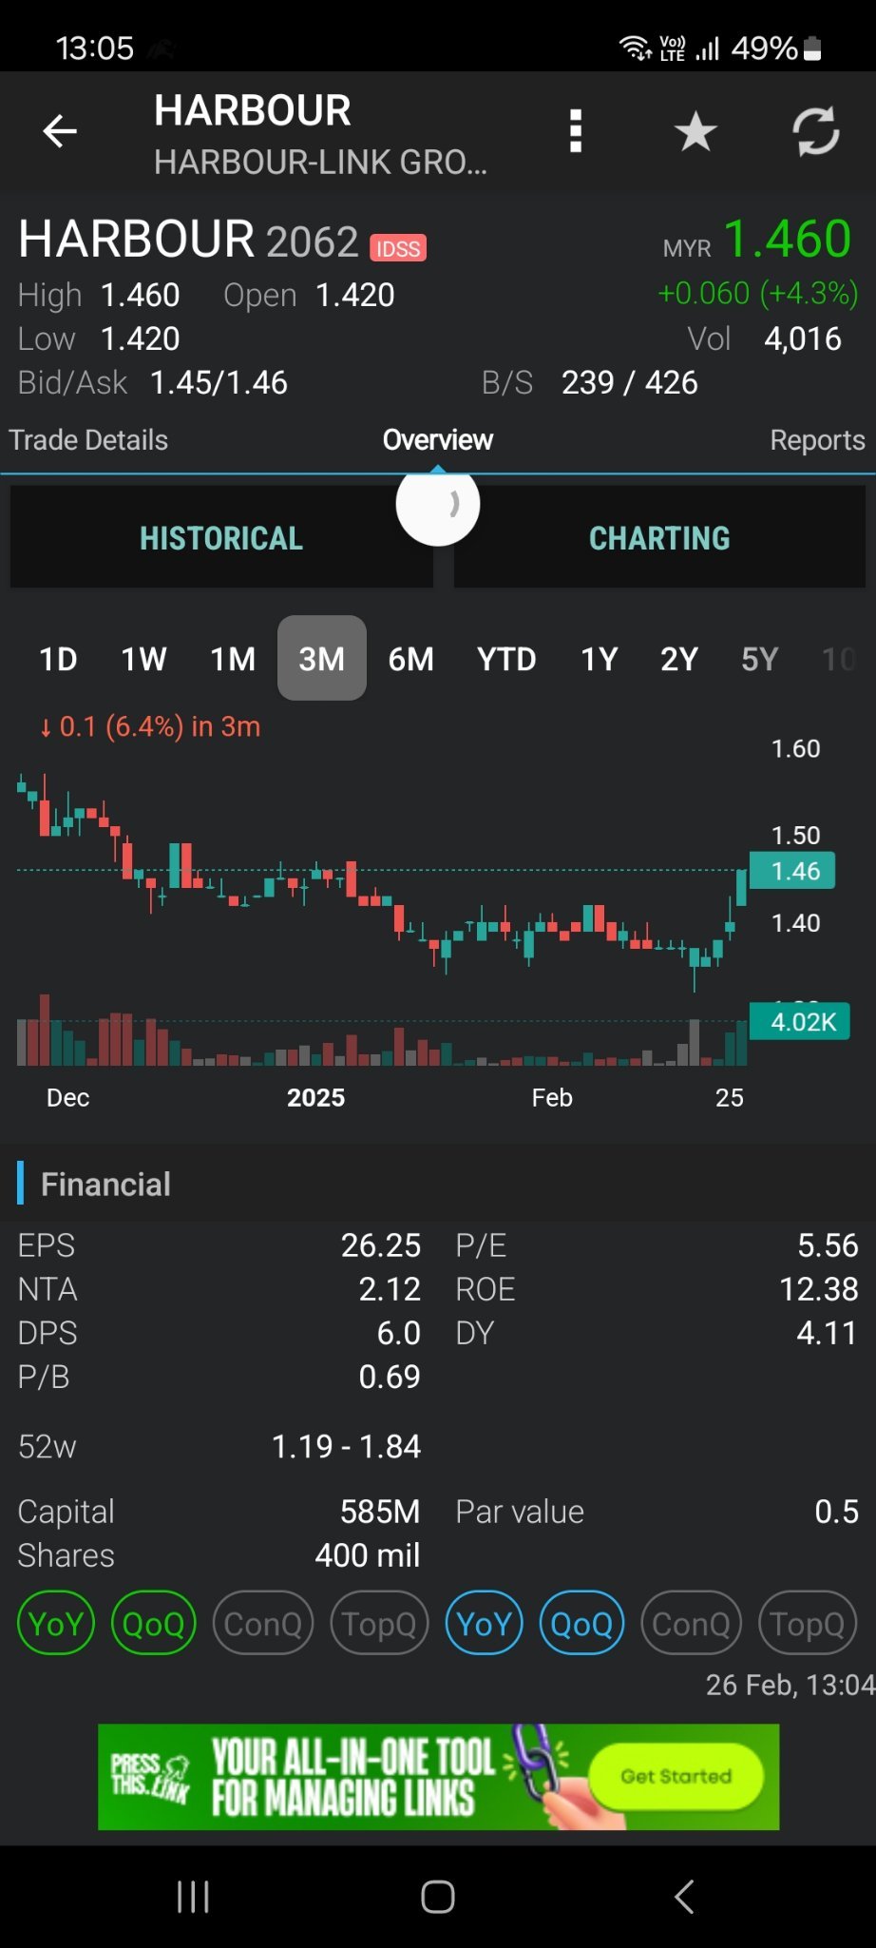Tap the blue QoQ pill

click(582, 1624)
